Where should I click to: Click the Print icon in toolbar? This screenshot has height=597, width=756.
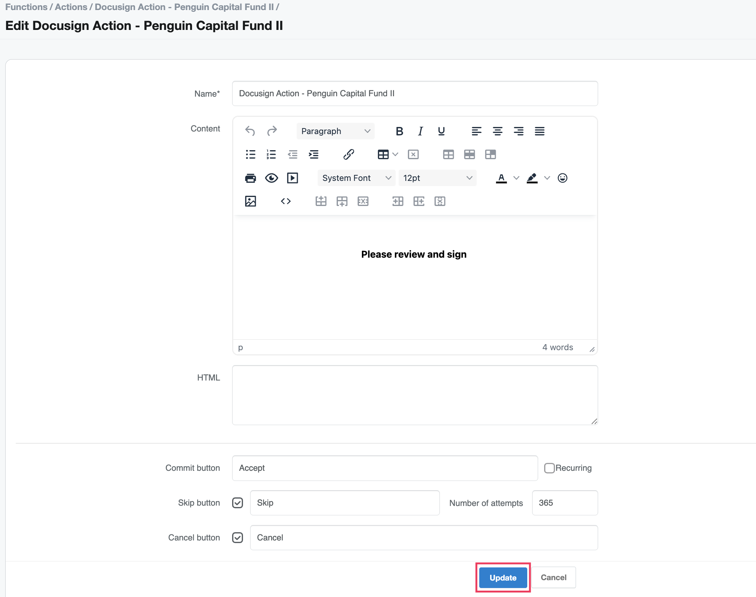click(x=250, y=178)
